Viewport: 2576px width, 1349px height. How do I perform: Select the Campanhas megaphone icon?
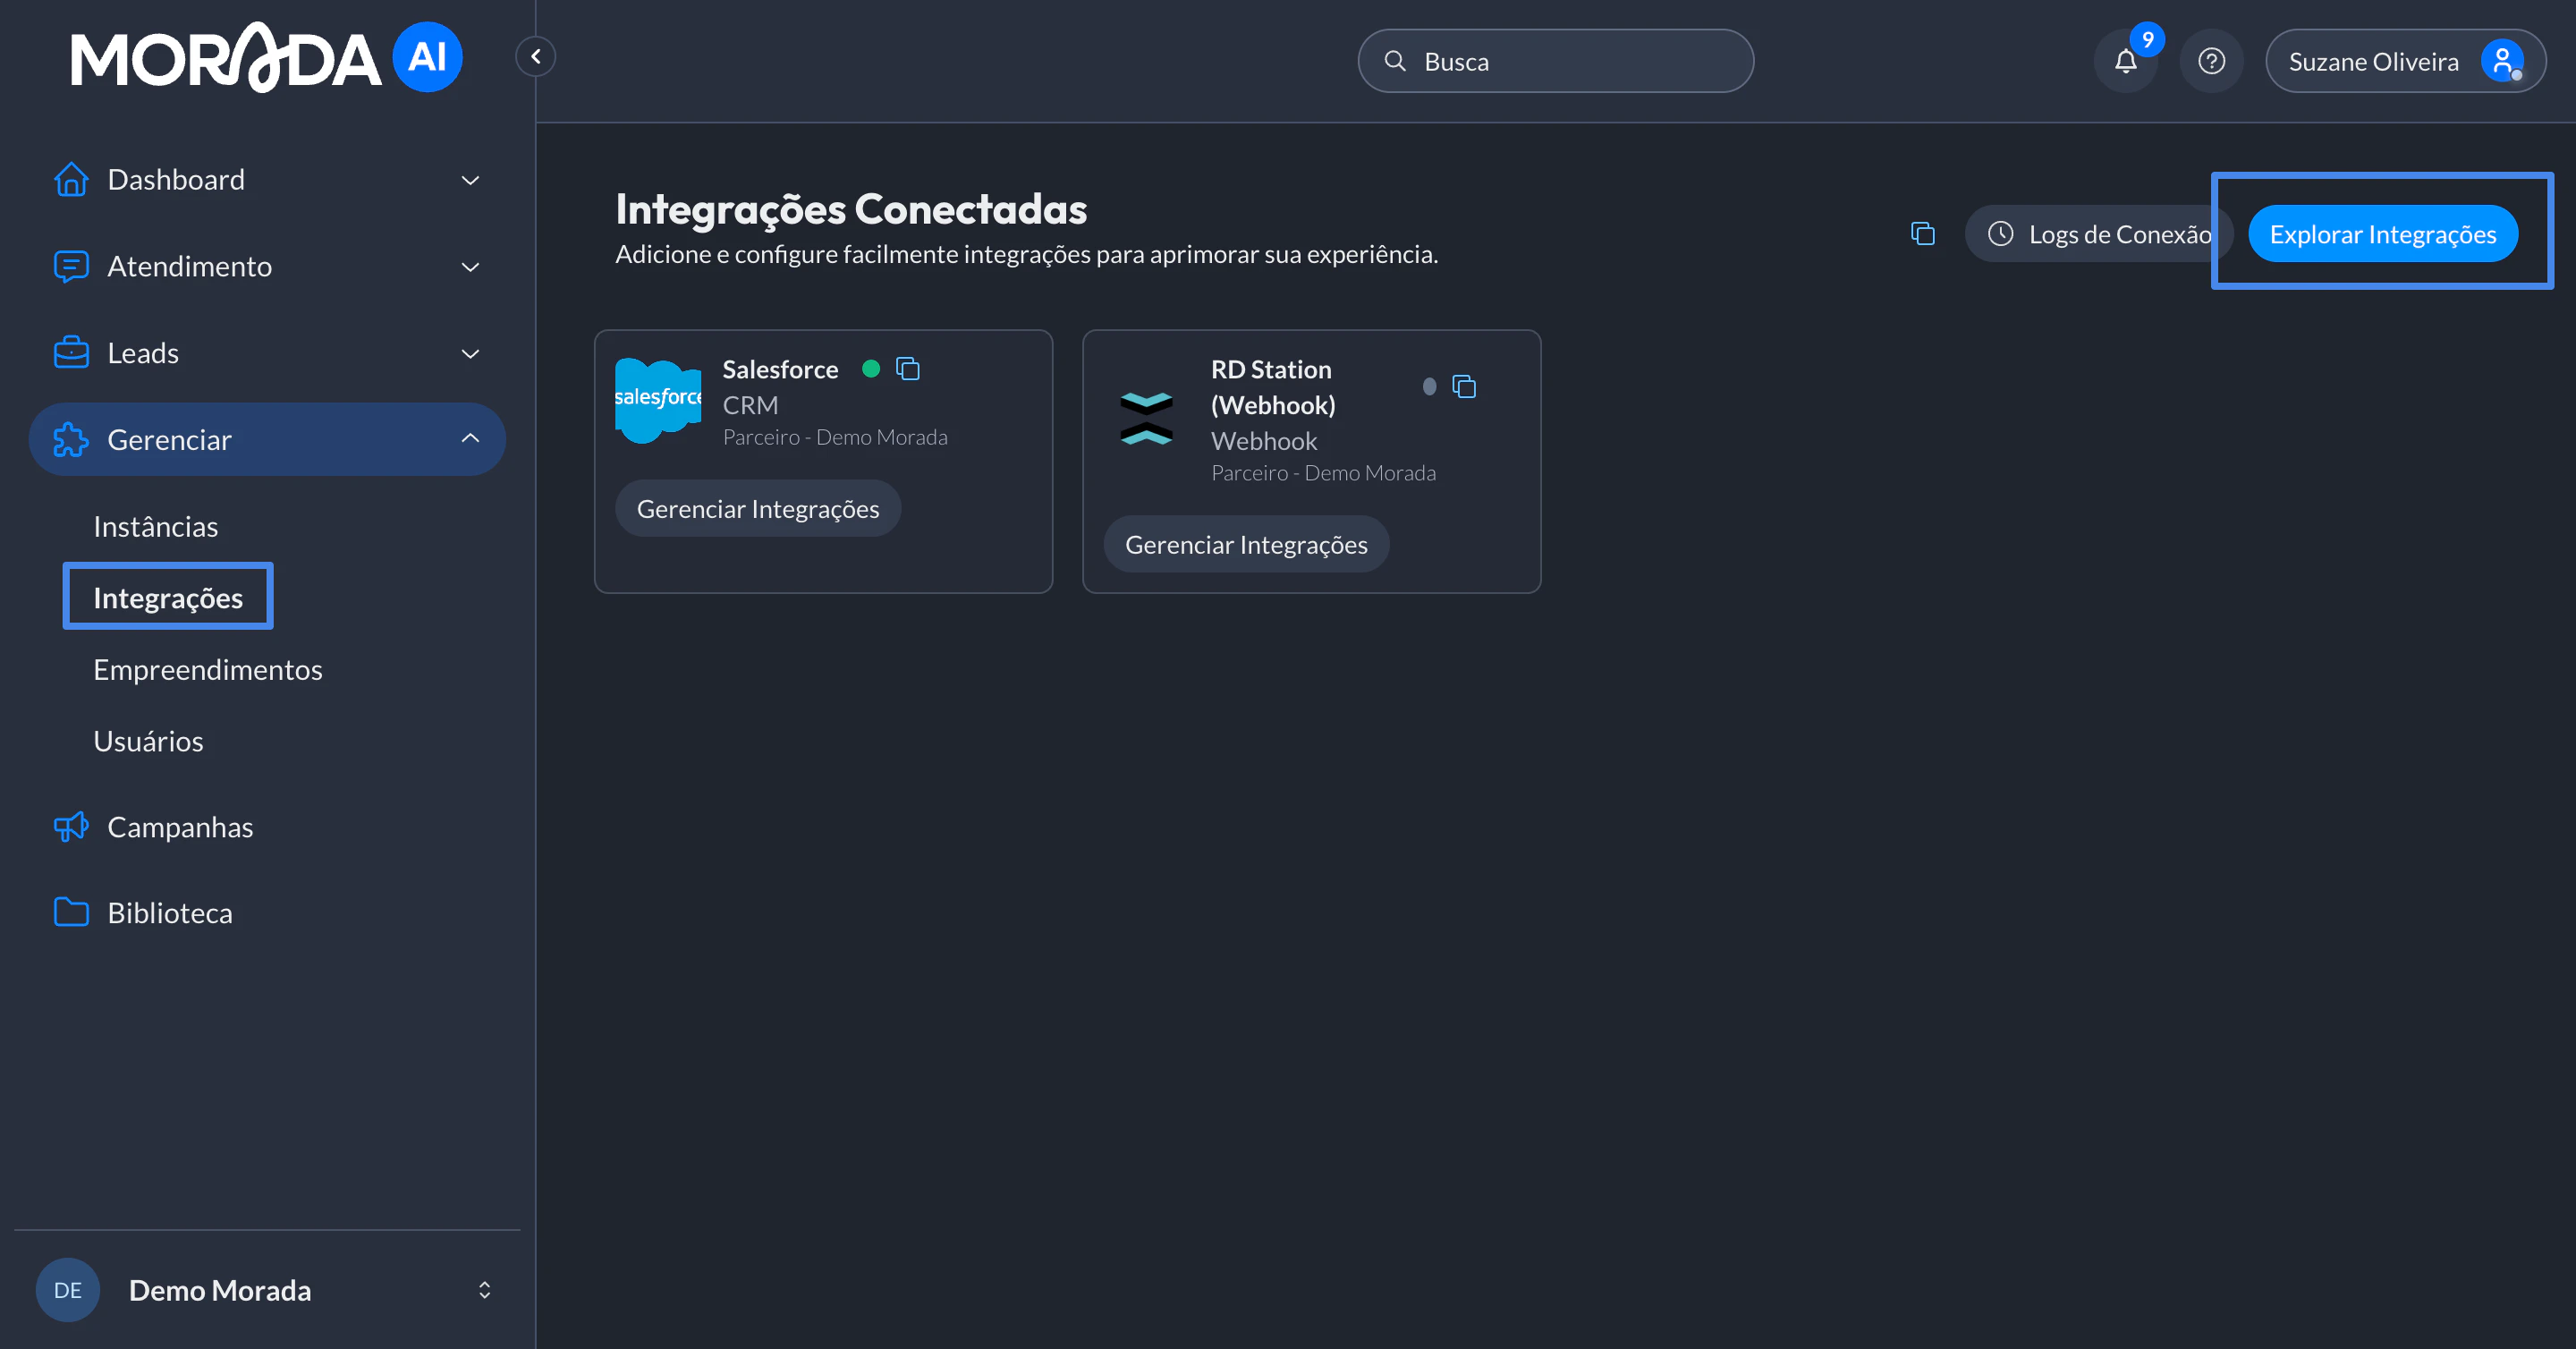(70, 827)
